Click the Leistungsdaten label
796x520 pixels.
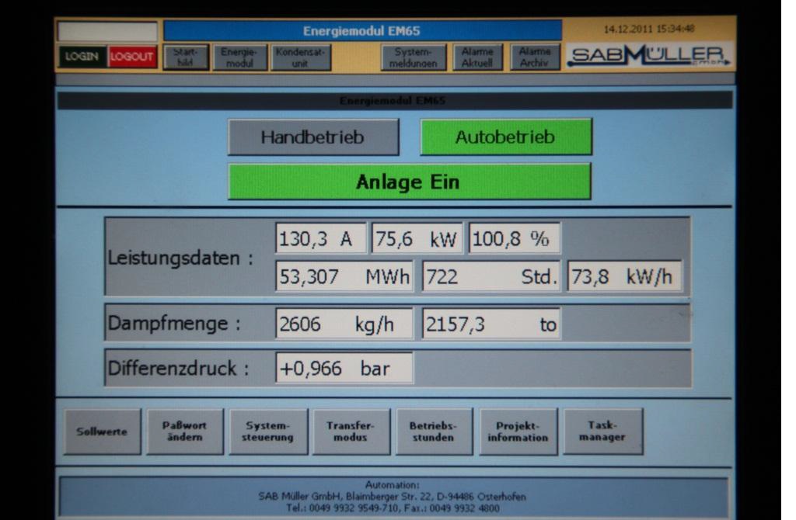(180, 258)
